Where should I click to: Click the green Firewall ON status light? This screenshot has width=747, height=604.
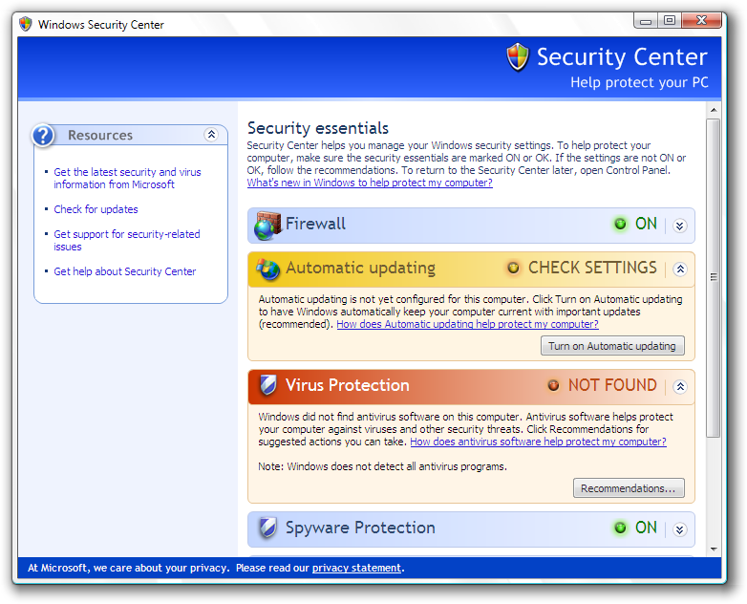tap(620, 225)
